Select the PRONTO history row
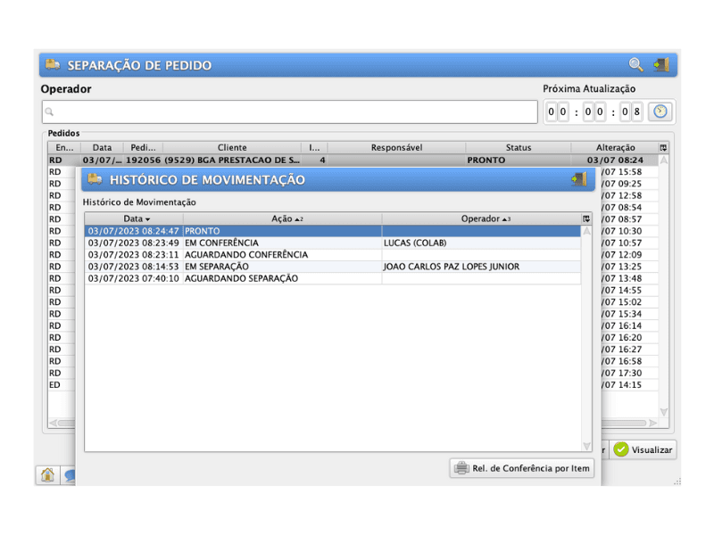 click(x=332, y=231)
